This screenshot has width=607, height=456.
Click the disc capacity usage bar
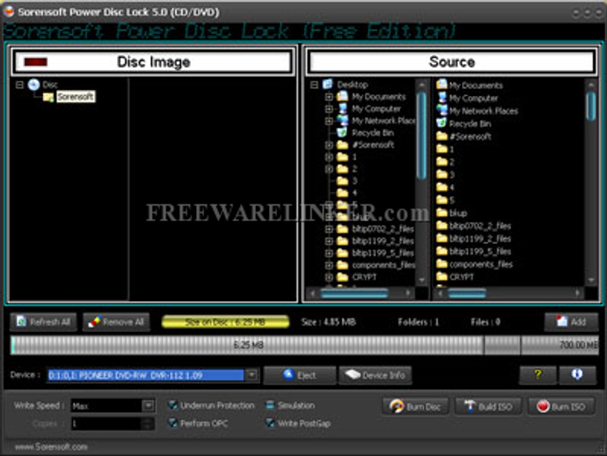tap(304, 345)
